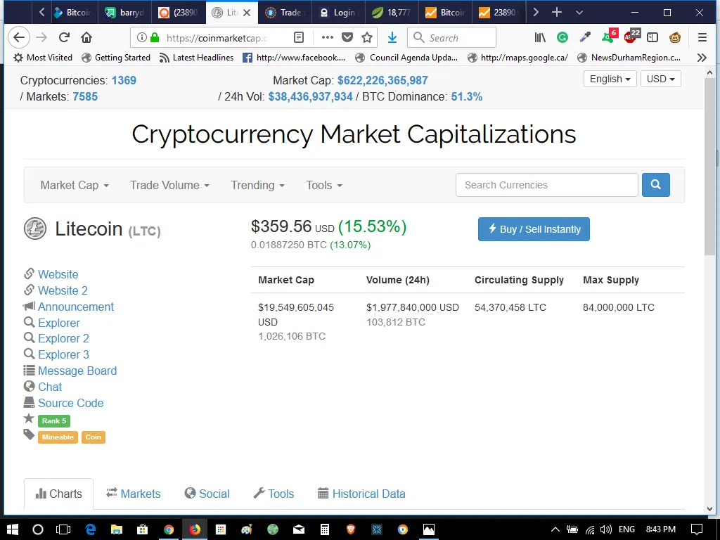
Task: Show more bookmarks toolbar items chevron
Action: point(702,58)
